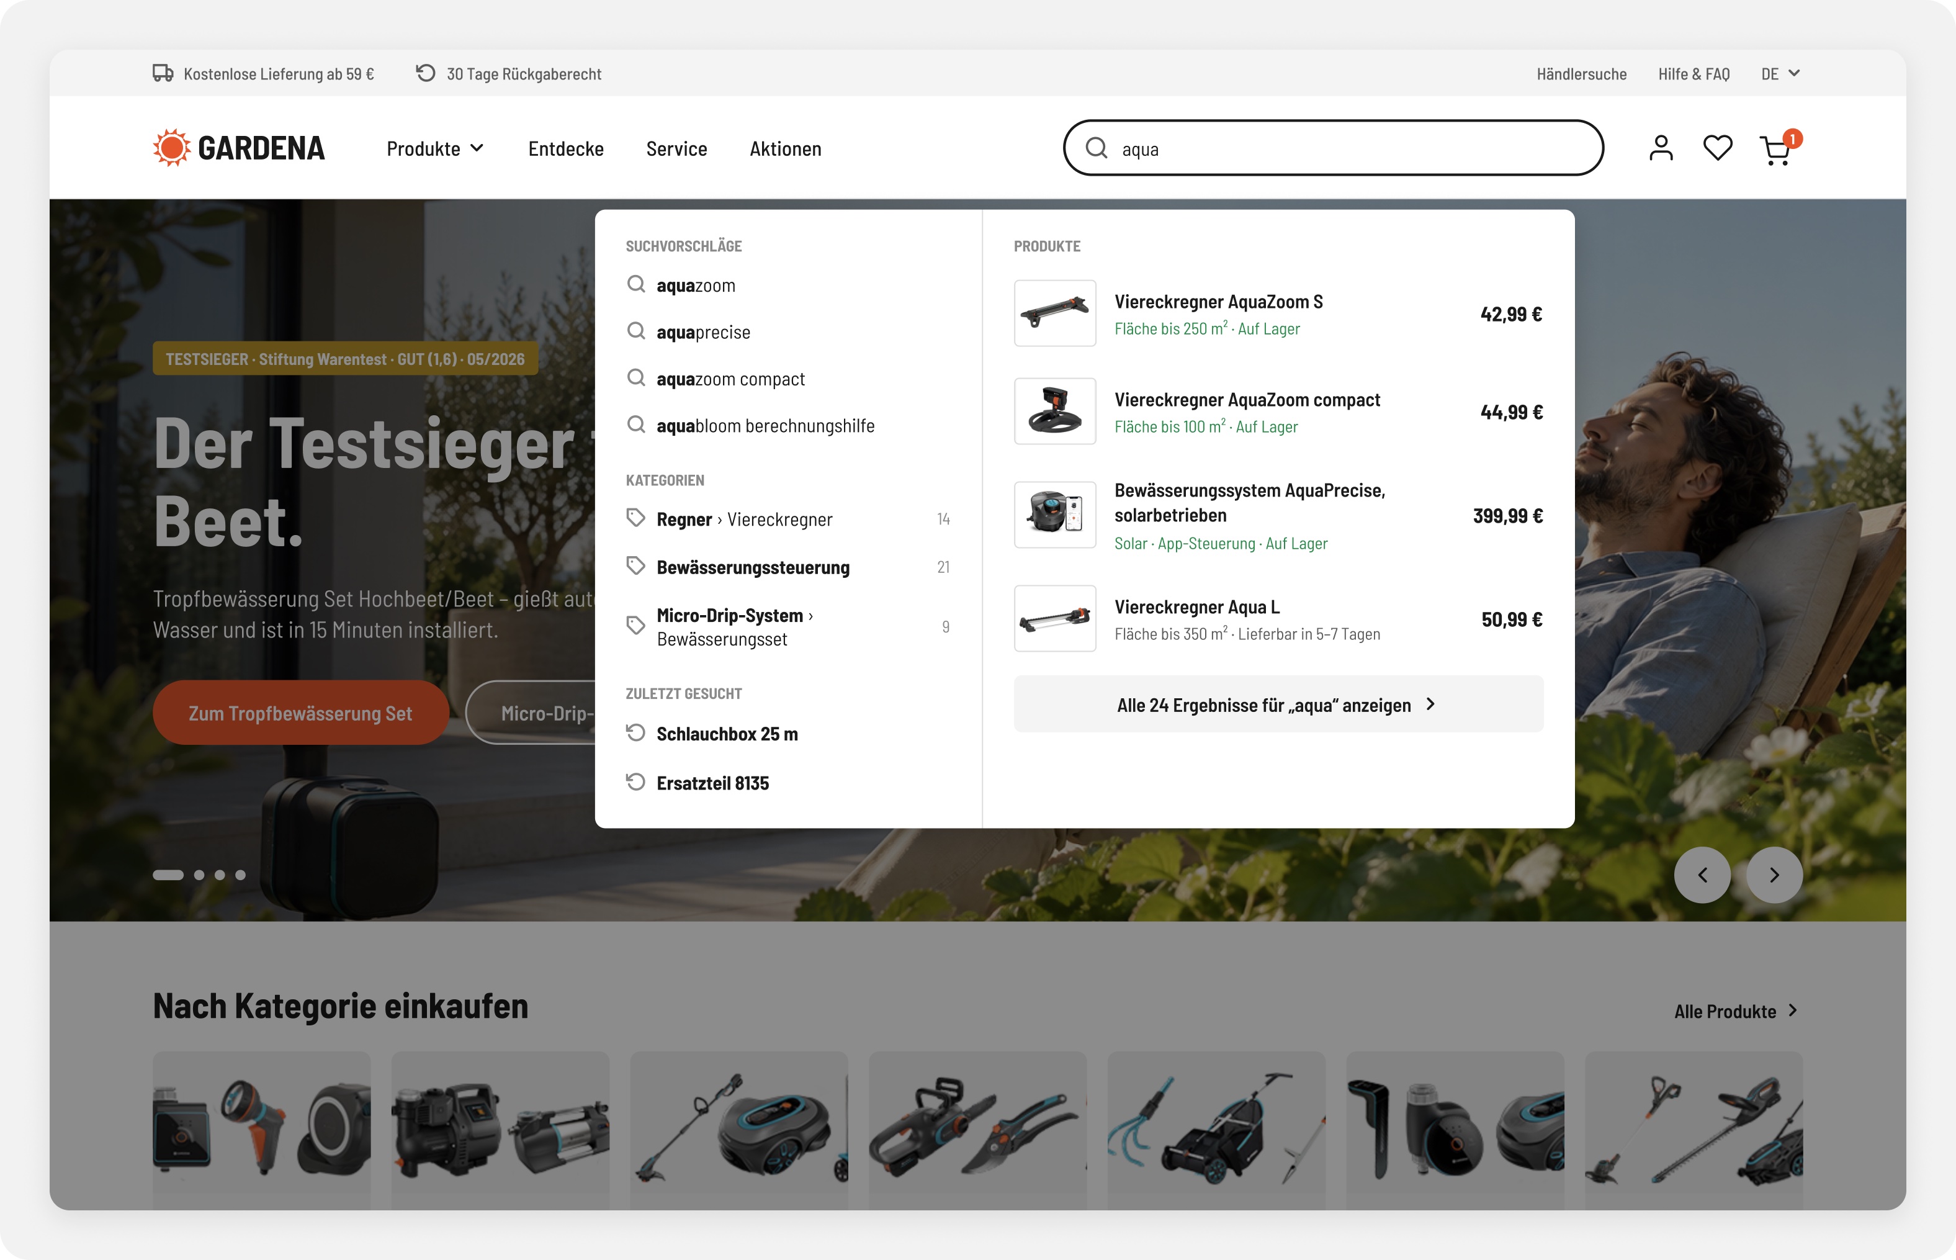The width and height of the screenshot is (1956, 1260).
Task: Open Bewässerungssystem AquaPrecise thumbnail
Action: pyautogui.click(x=1054, y=515)
